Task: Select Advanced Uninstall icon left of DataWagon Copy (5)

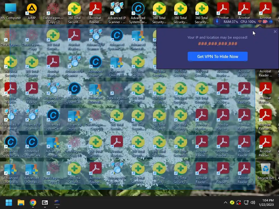Action: 74,120
